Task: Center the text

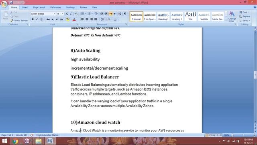Action: [87, 19]
